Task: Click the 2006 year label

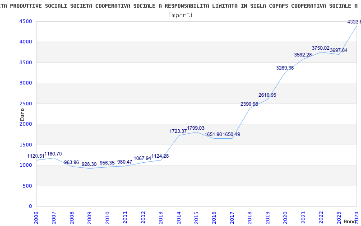Action: tap(36, 218)
